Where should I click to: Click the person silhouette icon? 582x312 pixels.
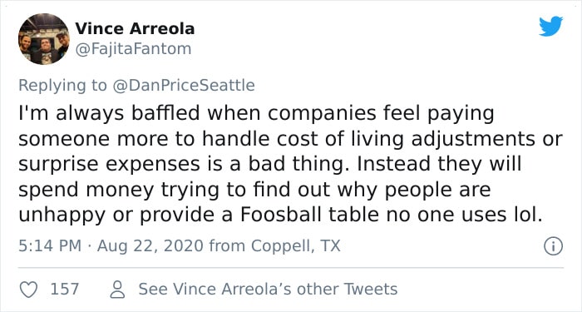(x=118, y=290)
